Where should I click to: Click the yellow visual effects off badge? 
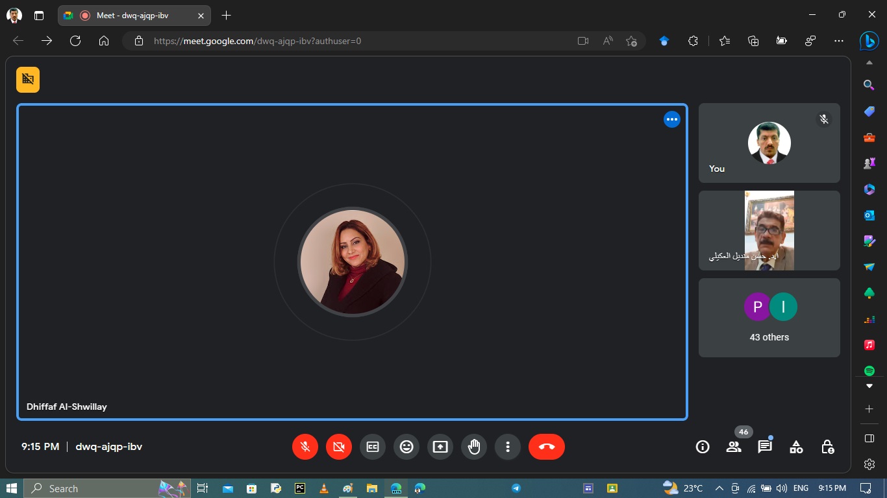click(28, 80)
